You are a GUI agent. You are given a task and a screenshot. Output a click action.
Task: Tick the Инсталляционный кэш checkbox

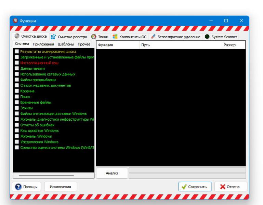coord(17,63)
